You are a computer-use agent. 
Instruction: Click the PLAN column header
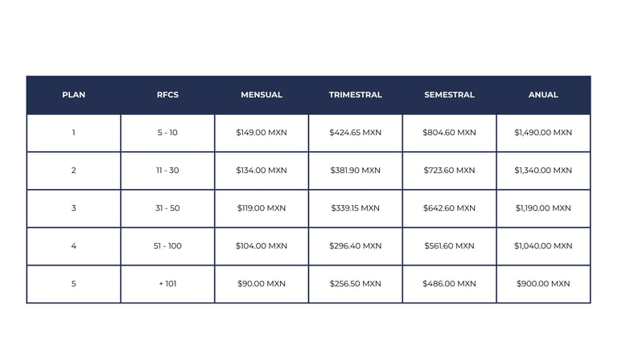coord(74,95)
